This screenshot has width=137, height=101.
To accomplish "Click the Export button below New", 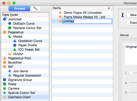I will [132, 23].
